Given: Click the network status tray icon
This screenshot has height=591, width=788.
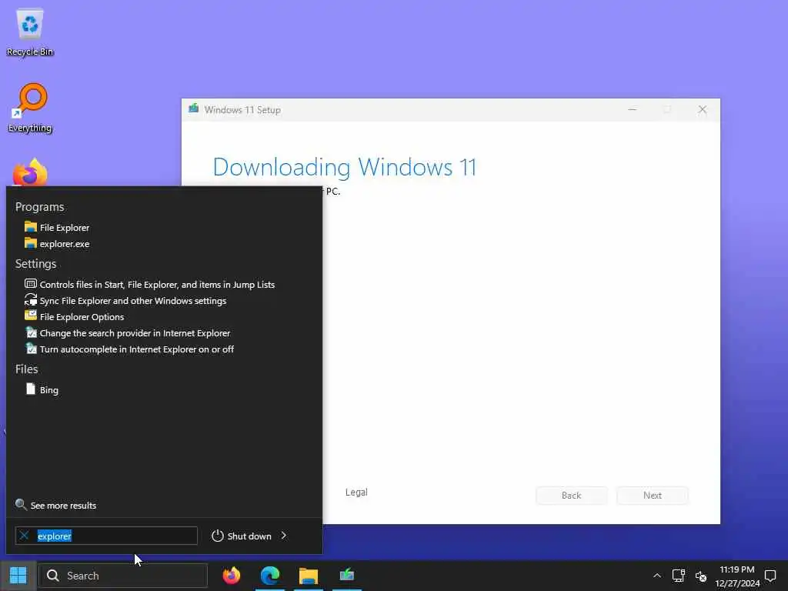Looking at the screenshot, I should coord(679,576).
